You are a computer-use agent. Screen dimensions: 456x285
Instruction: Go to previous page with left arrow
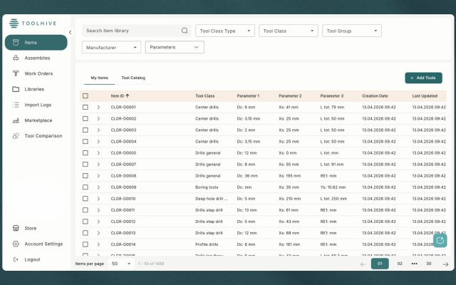click(x=363, y=264)
